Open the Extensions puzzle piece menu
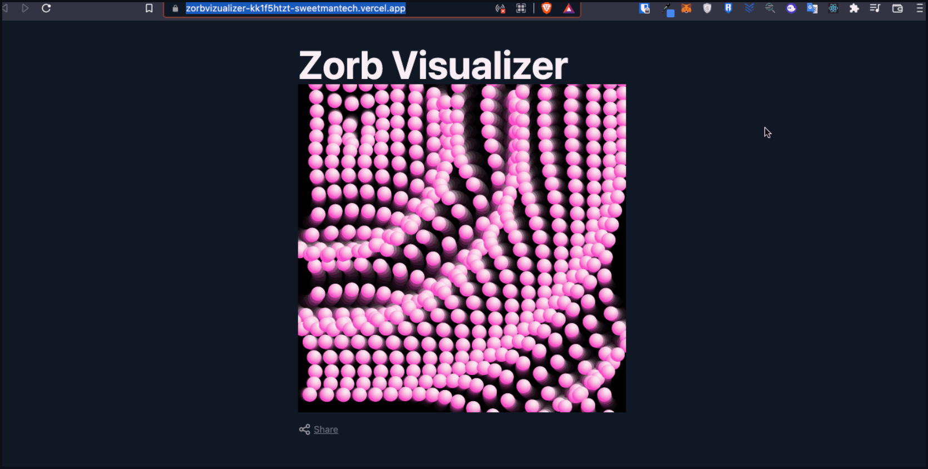Image resolution: width=928 pixels, height=469 pixels. 854,8
